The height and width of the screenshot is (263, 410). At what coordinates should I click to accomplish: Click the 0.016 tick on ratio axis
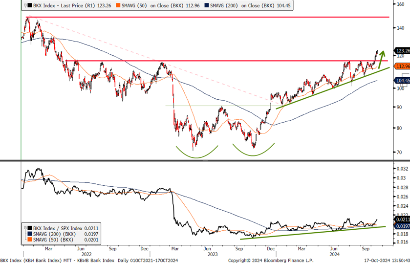pos(402,242)
